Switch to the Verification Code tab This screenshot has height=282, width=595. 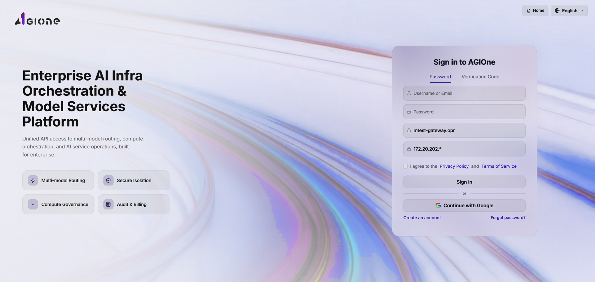pos(480,77)
